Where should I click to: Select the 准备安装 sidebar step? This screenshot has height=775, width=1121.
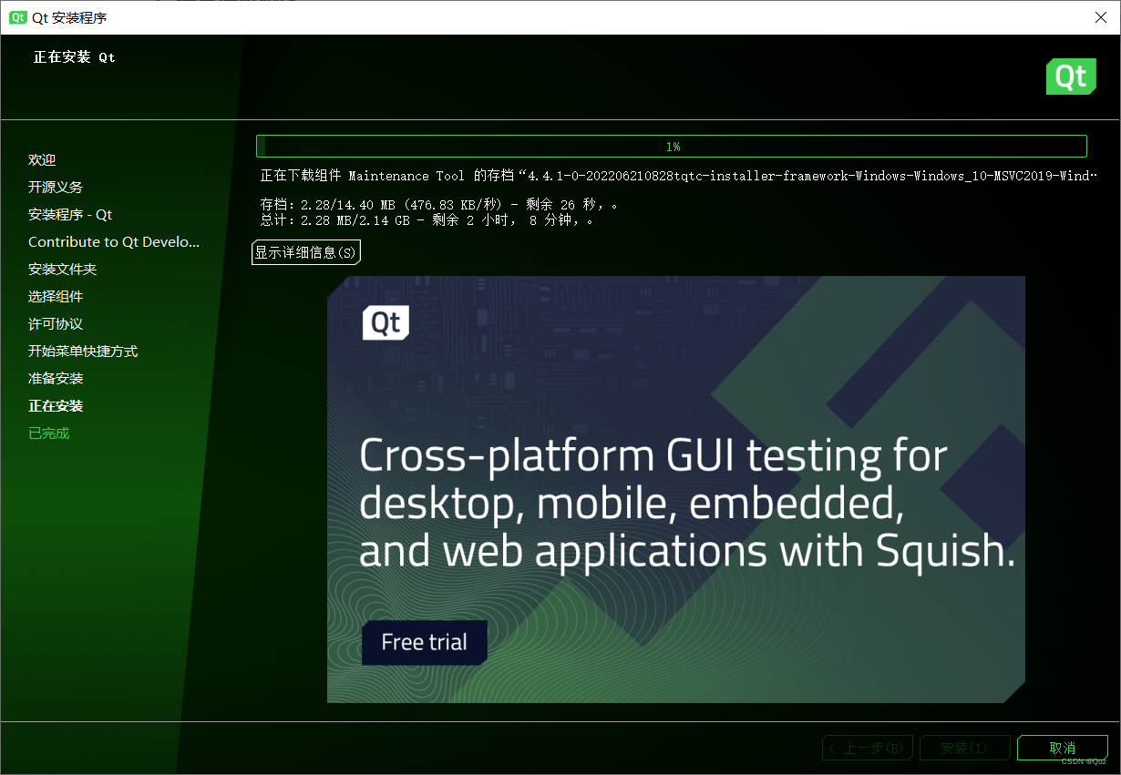point(56,379)
